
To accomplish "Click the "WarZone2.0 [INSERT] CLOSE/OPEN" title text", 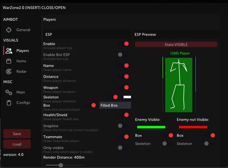I will pyautogui.click(x=34, y=8).
